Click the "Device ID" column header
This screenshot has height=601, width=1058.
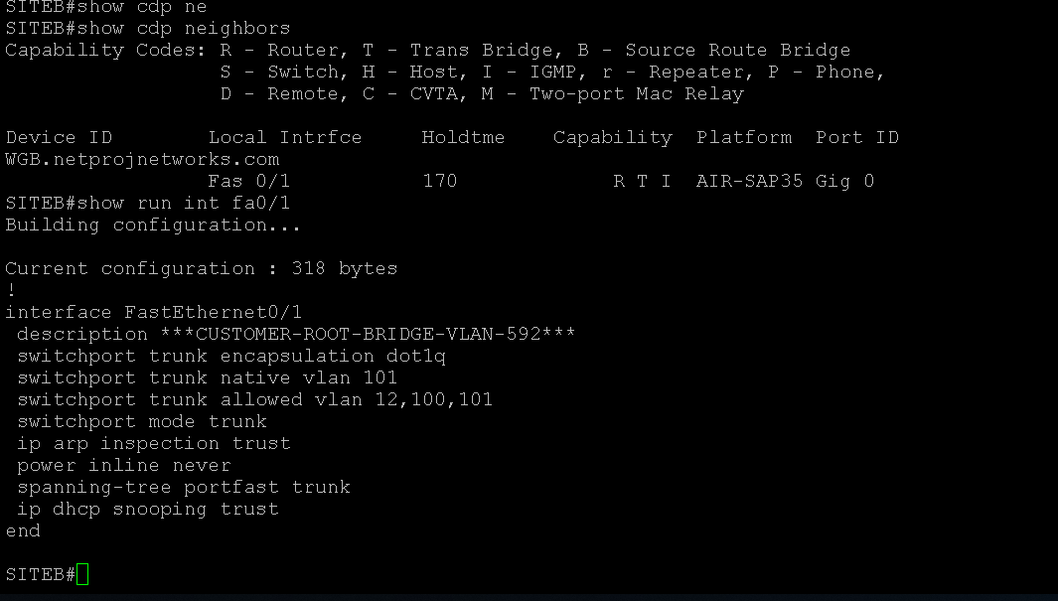[x=59, y=137]
